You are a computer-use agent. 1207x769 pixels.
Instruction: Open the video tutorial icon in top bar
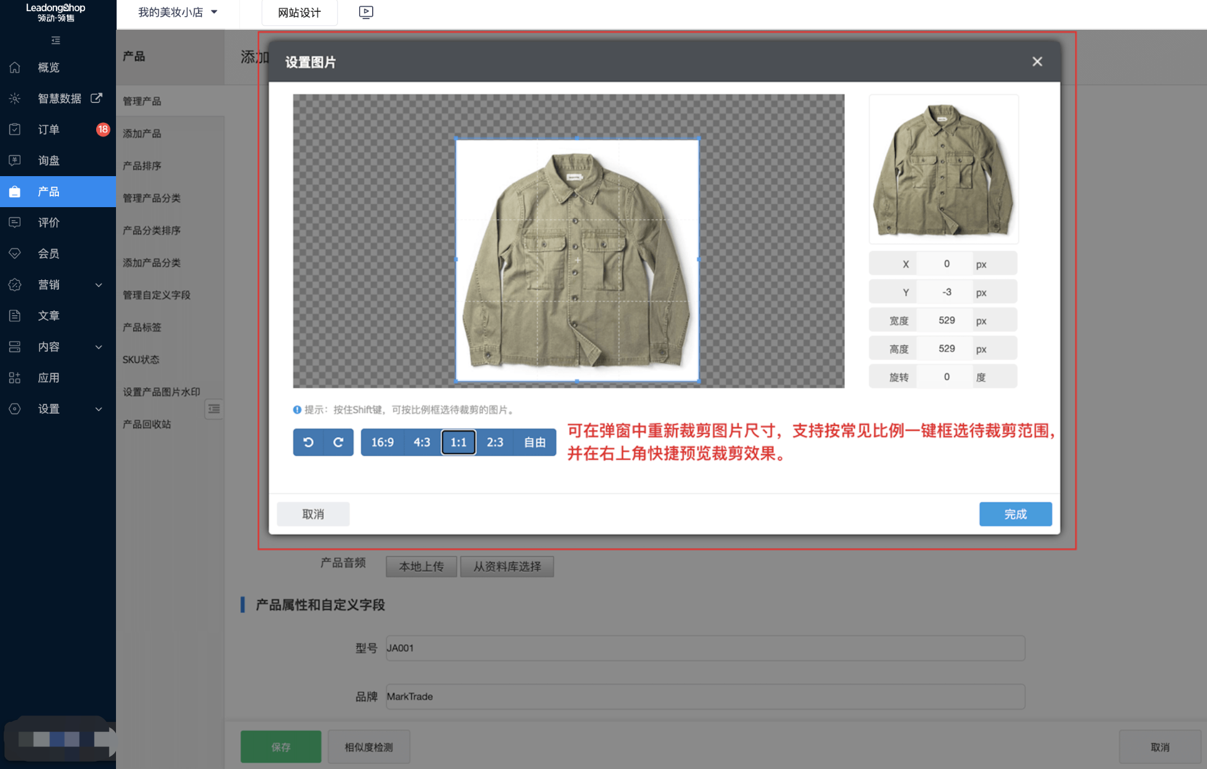[x=365, y=12]
